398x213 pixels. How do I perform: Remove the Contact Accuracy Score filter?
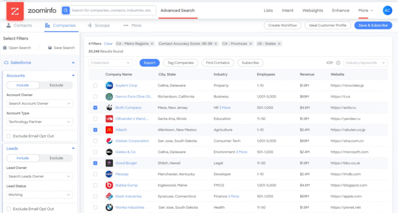215,44
